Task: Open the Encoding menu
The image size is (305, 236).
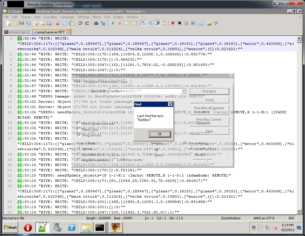Action: (x=50, y=17)
